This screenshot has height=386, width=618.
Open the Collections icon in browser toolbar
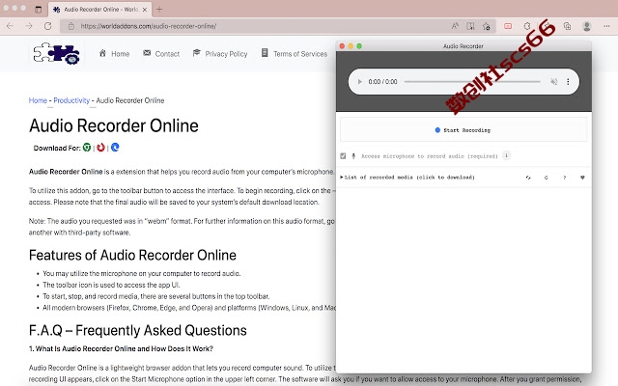(567, 26)
